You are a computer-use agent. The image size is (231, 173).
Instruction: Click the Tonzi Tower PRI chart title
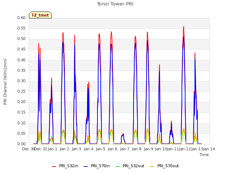(x=115, y=4)
